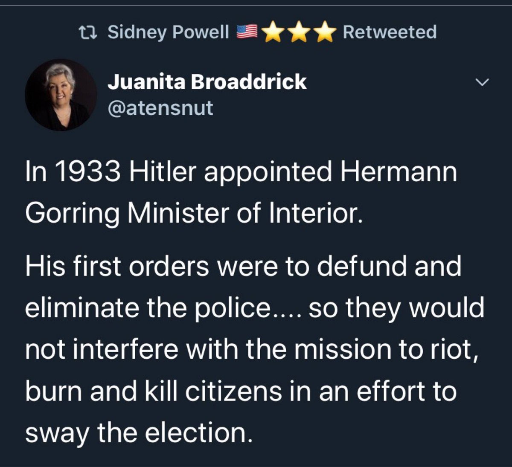Click the line starting "His first orders"
This screenshot has height=467, width=512.
[x=243, y=266]
